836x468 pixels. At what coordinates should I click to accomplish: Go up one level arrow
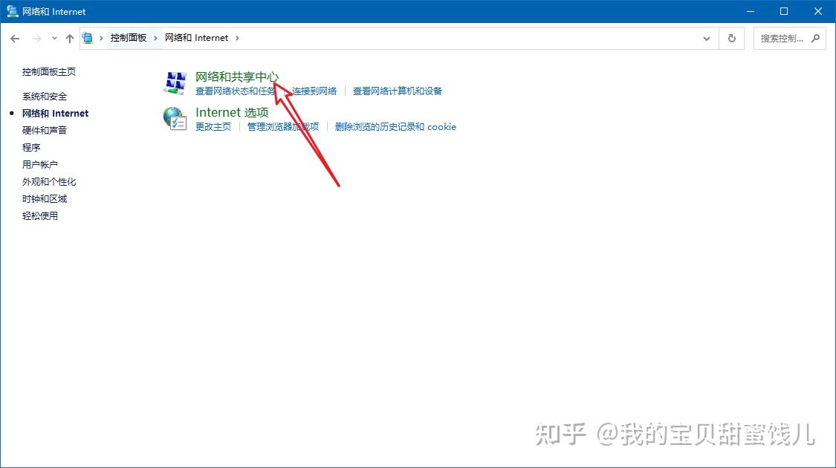69,39
